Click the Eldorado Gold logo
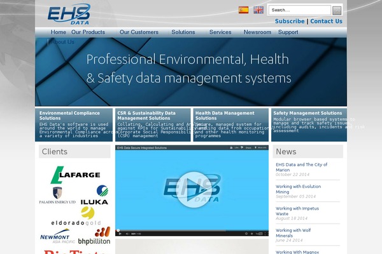Viewport: 382px width, 254px height. point(76,216)
